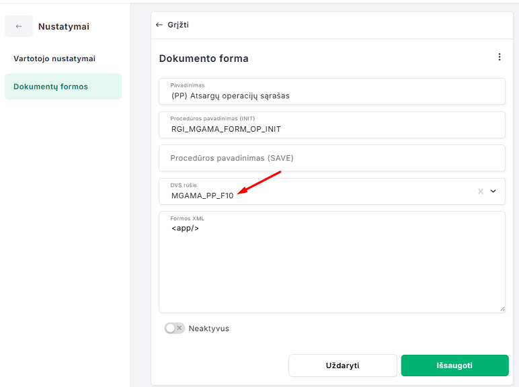This screenshot has height=387, width=519.
Task: Click the Dokumento forma heading
Action: click(x=204, y=58)
